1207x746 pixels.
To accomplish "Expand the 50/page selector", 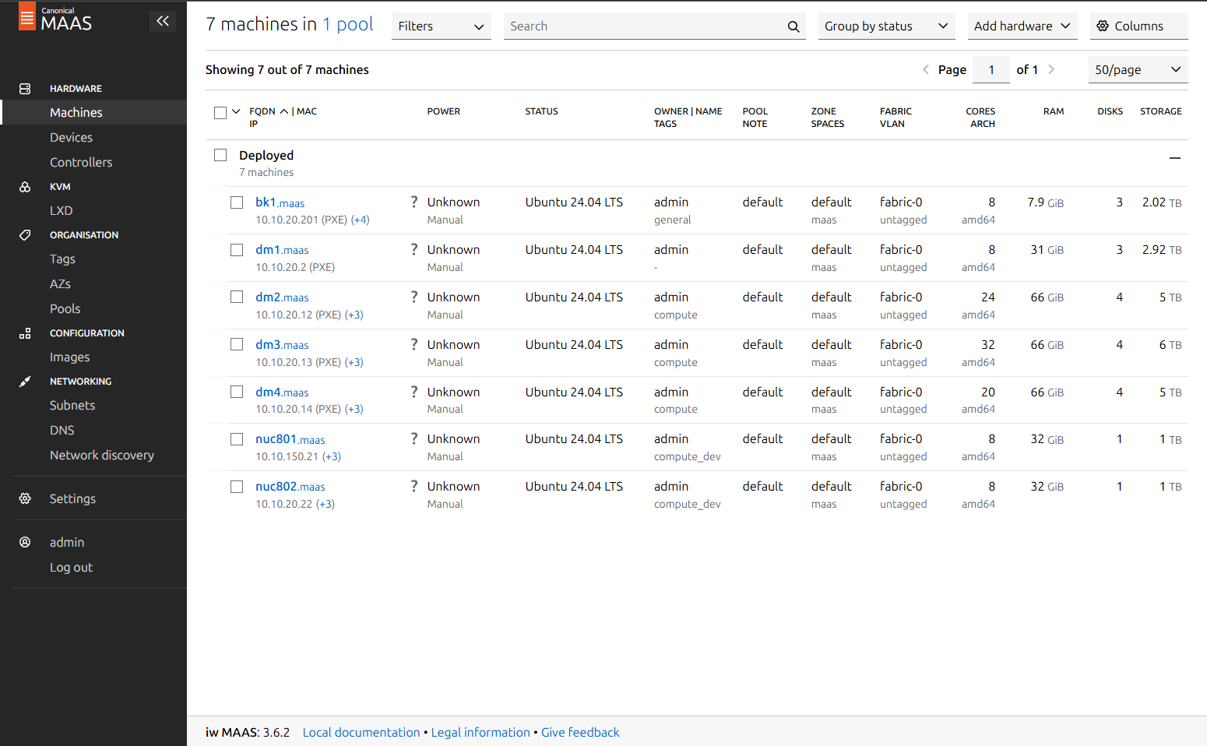I will pyautogui.click(x=1137, y=70).
